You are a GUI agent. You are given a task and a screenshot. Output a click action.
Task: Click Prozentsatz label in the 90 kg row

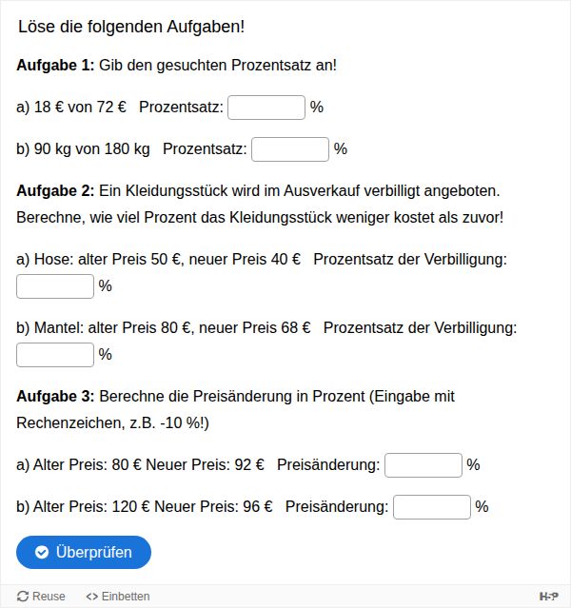coord(205,148)
